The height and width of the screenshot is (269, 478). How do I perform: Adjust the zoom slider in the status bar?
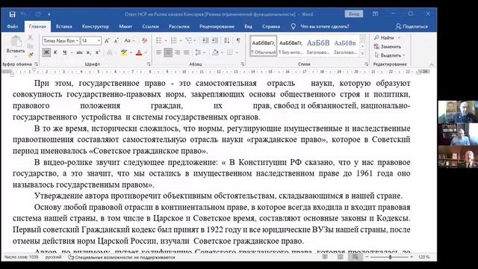coord(390,257)
